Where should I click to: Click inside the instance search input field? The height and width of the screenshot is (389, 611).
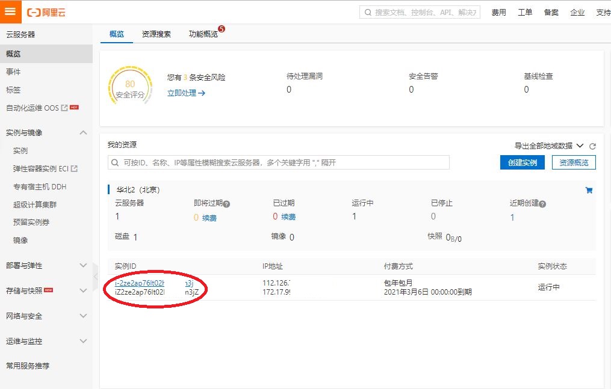[271, 162]
